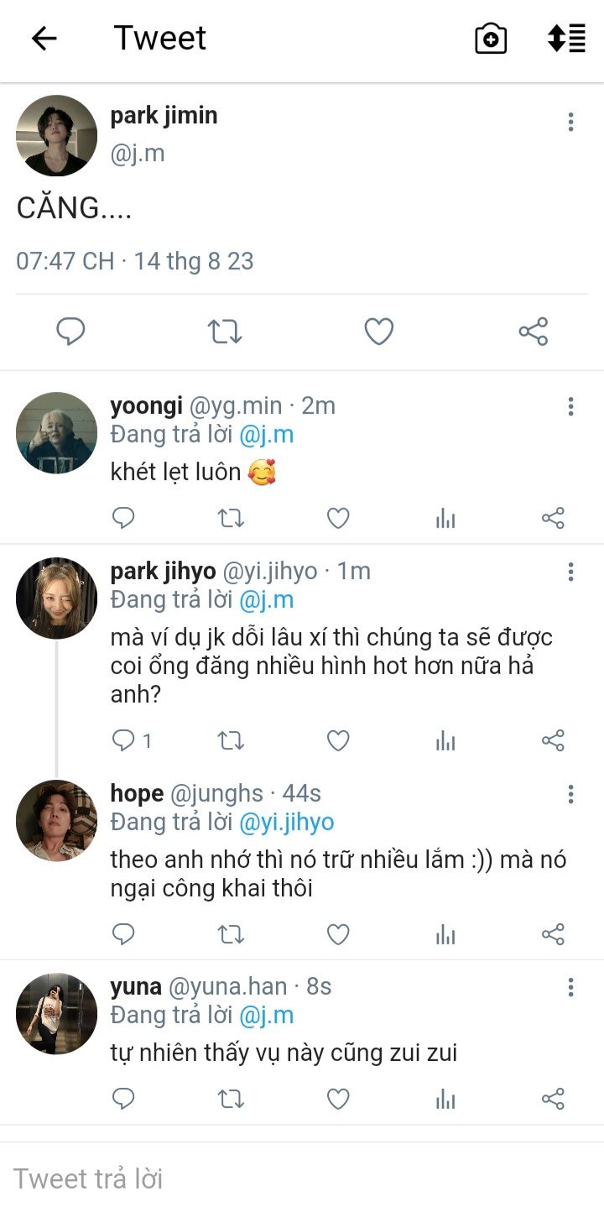
Task: Share yuna's reply
Action: [x=553, y=1099]
